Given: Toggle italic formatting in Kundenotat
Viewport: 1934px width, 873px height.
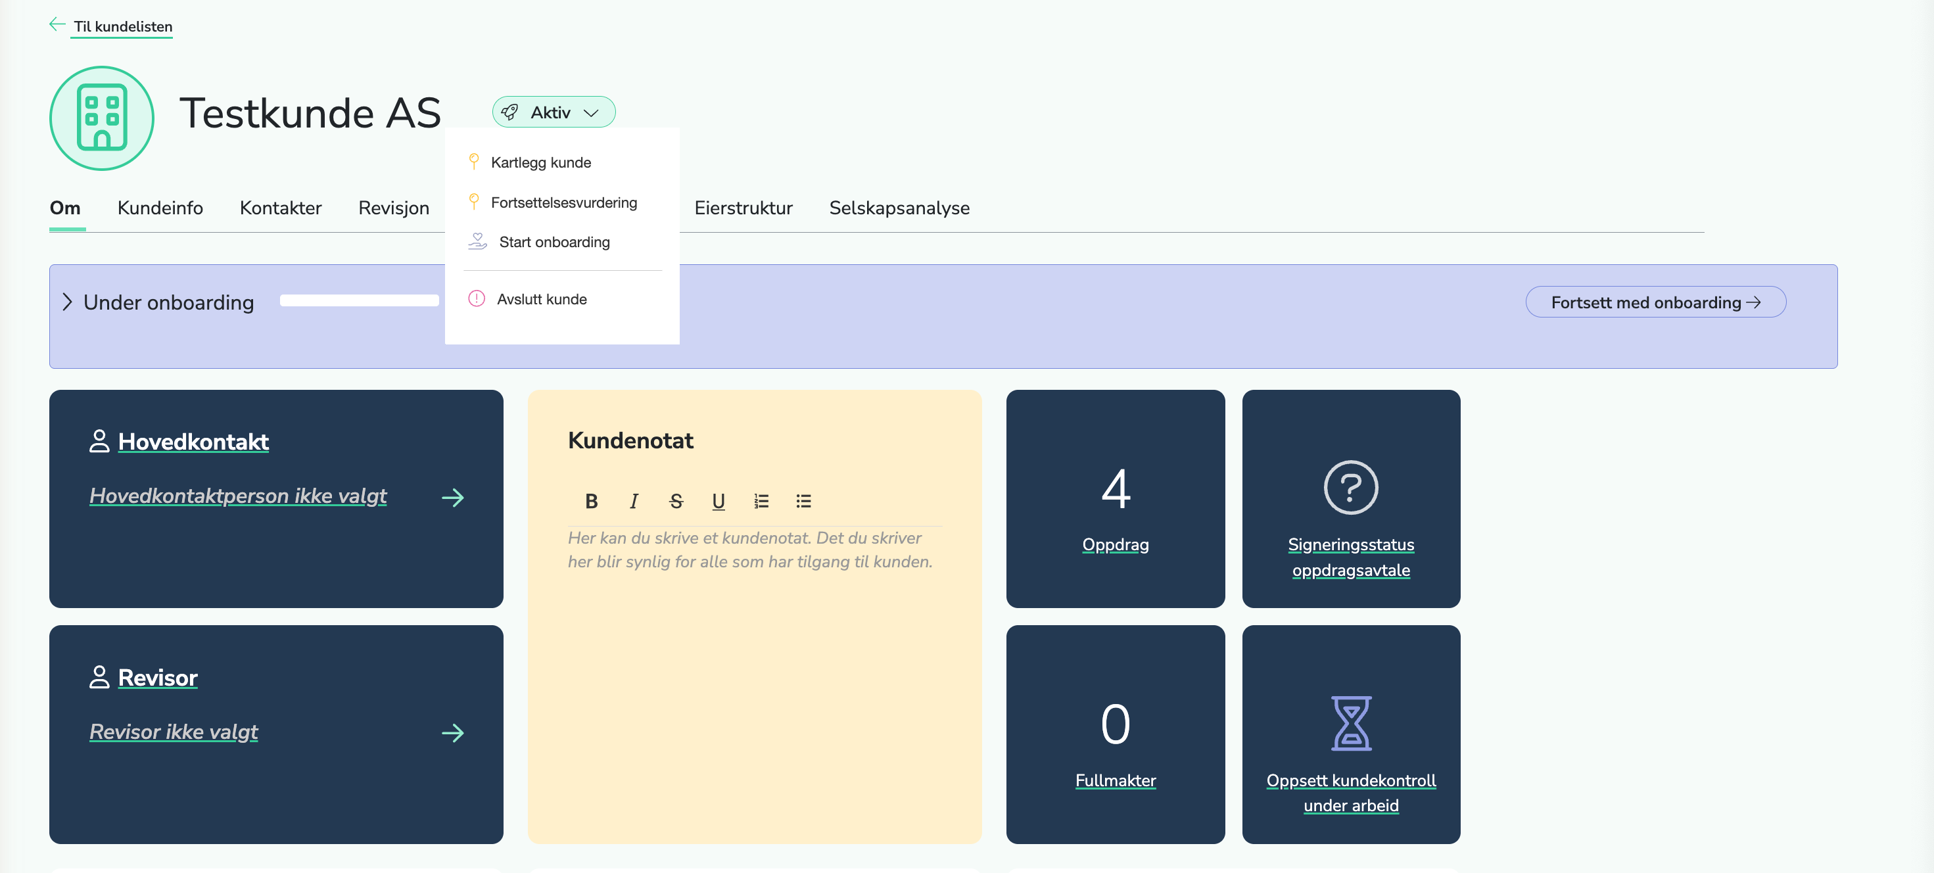Looking at the screenshot, I should (634, 502).
